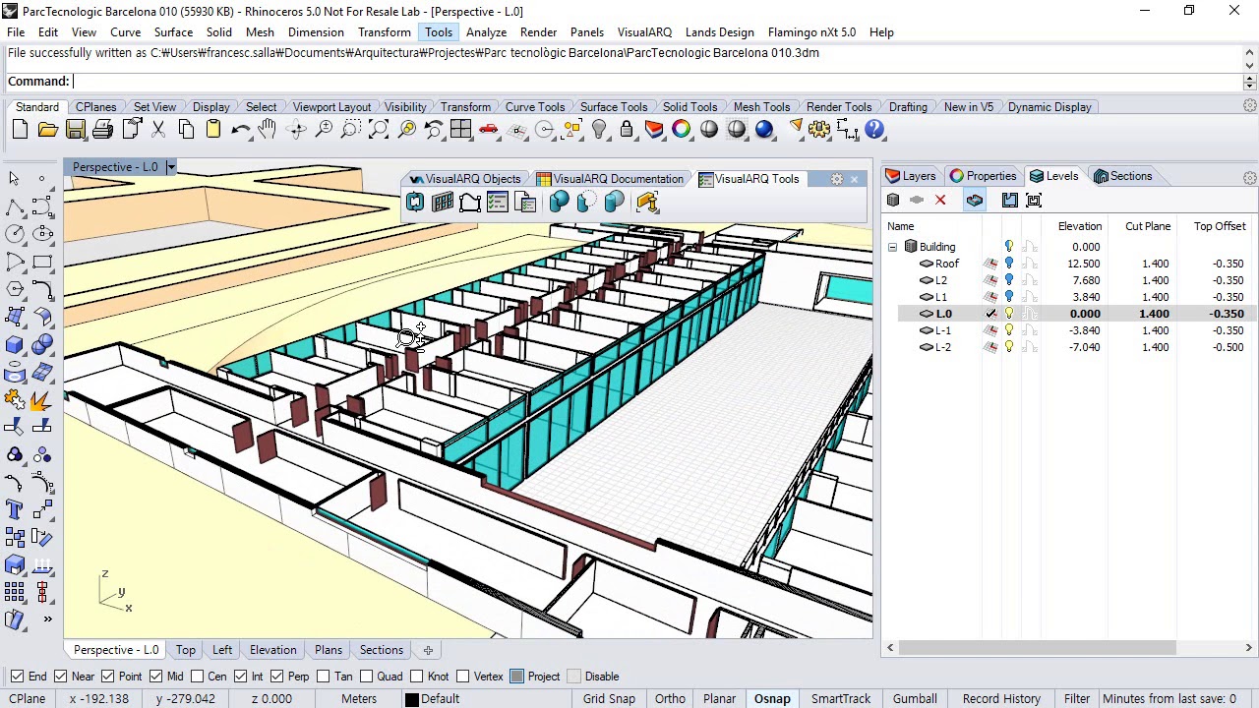Delete a level with the red X icon
The width and height of the screenshot is (1259, 708).
(939, 200)
